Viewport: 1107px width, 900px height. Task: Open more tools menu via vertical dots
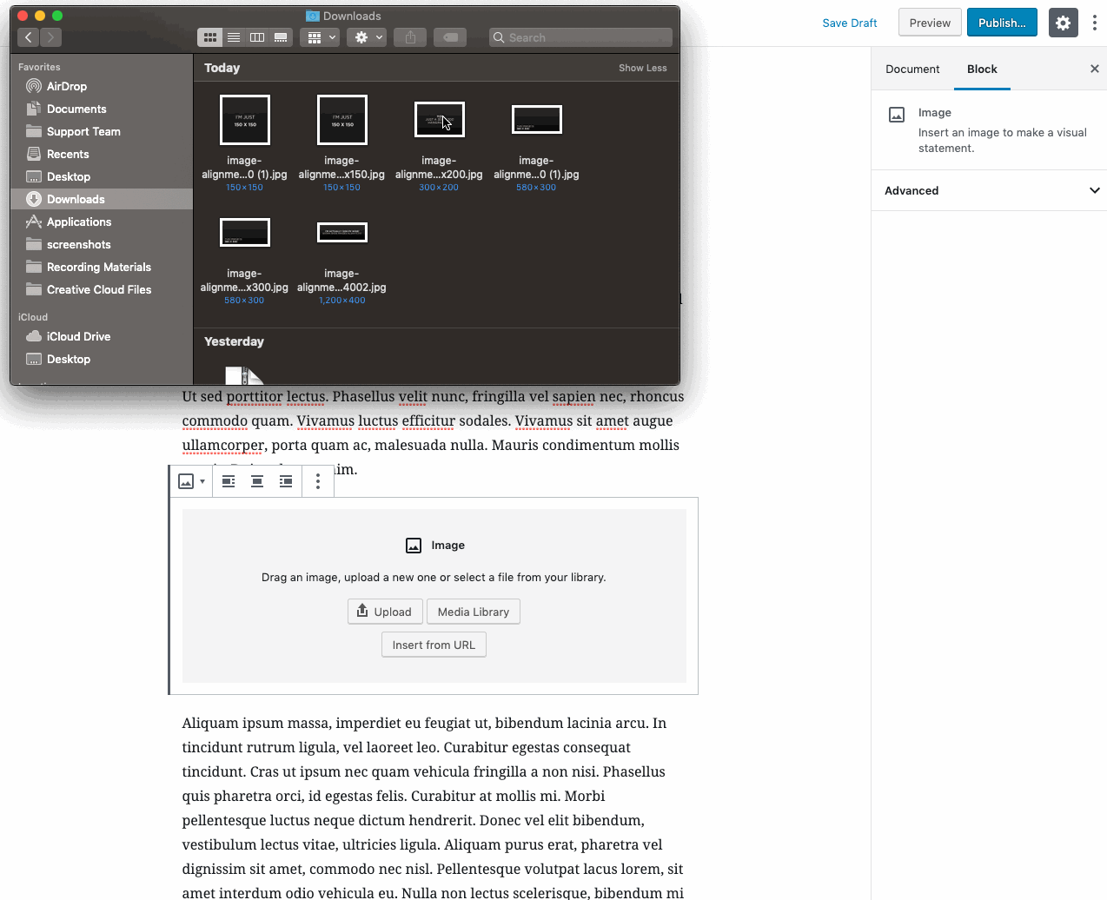point(1095,23)
